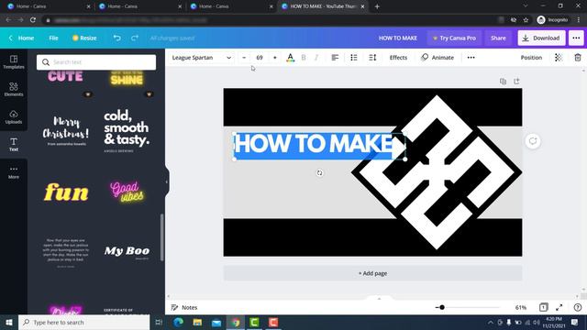587x330 pixels.
Task: Add a new page using the top-right page icon
Action: 516,82
